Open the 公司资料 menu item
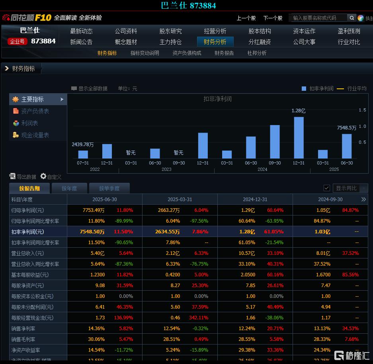 click(x=126, y=31)
